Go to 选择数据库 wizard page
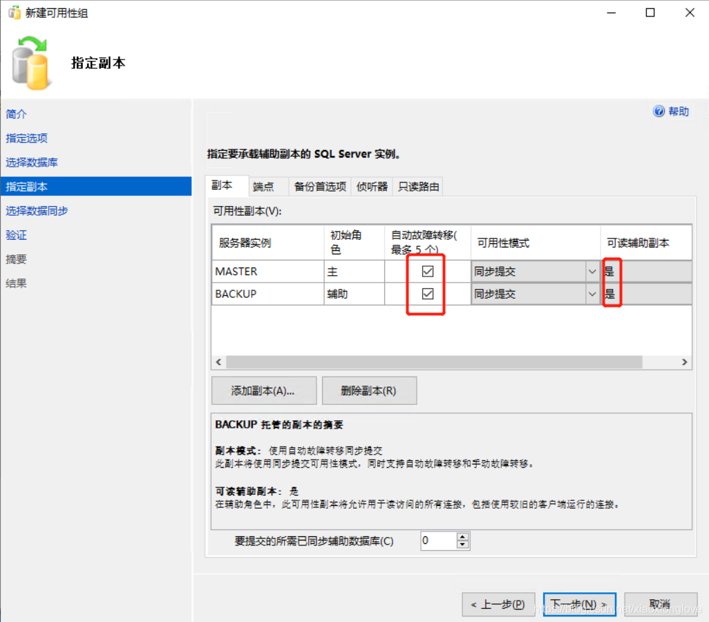This screenshot has width=709, height=622. 32,162
